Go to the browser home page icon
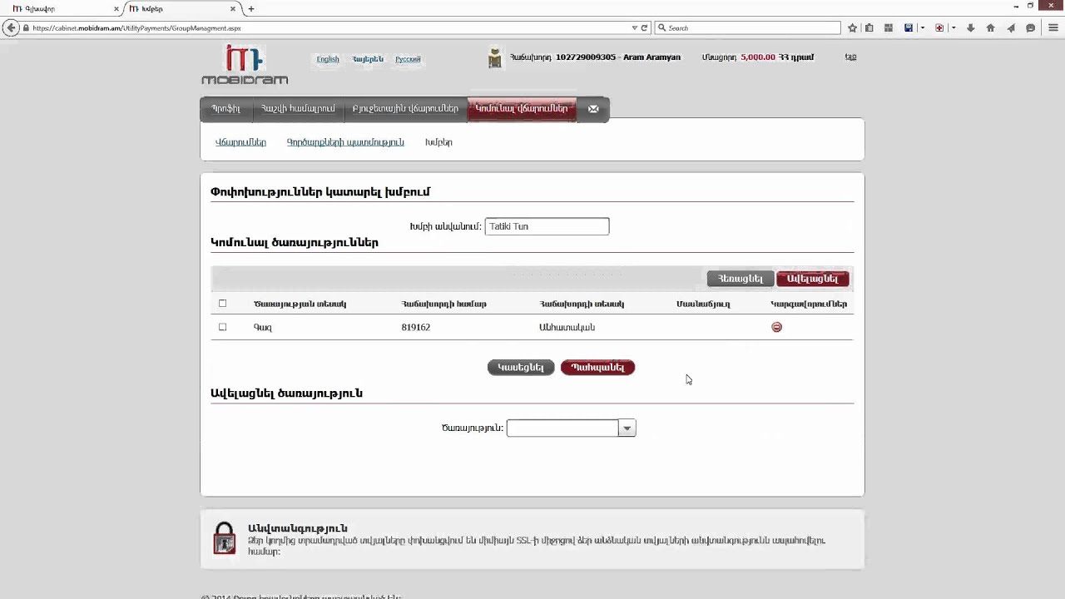This screenshot has width=1065, height=599. pos(990,27)
